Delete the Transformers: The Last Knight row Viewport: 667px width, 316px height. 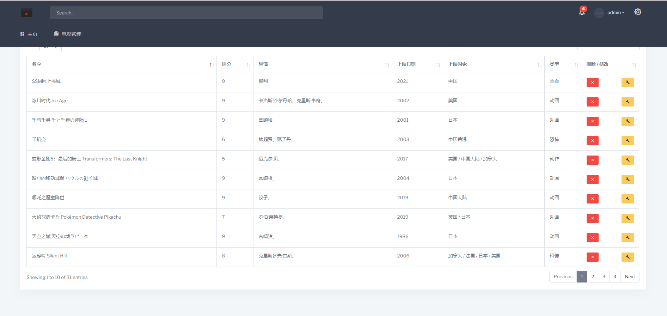[x=592, y=160]
